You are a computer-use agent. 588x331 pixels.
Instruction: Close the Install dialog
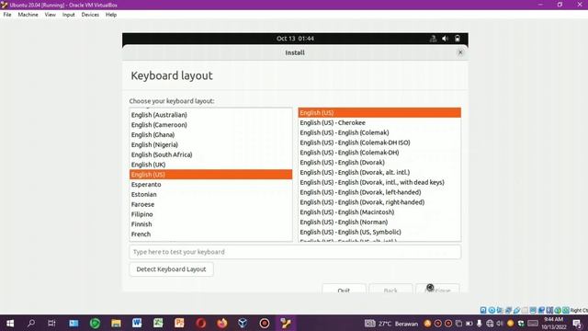[460, 52]
